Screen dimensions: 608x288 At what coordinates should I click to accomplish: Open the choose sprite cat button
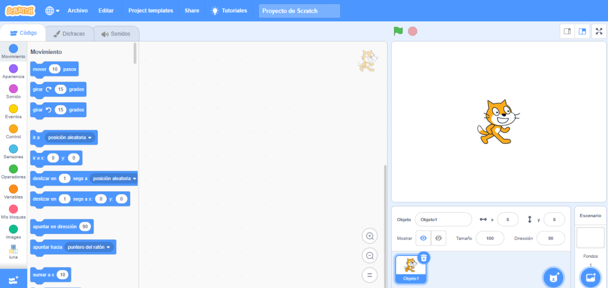pos(553,277)
